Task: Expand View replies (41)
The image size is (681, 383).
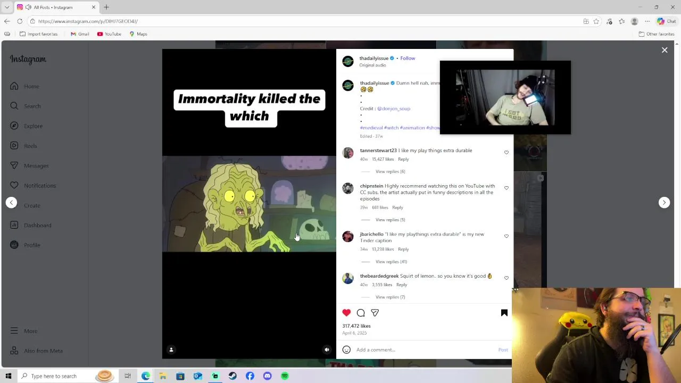Action: pyautogui.click(x=391, y=262)
